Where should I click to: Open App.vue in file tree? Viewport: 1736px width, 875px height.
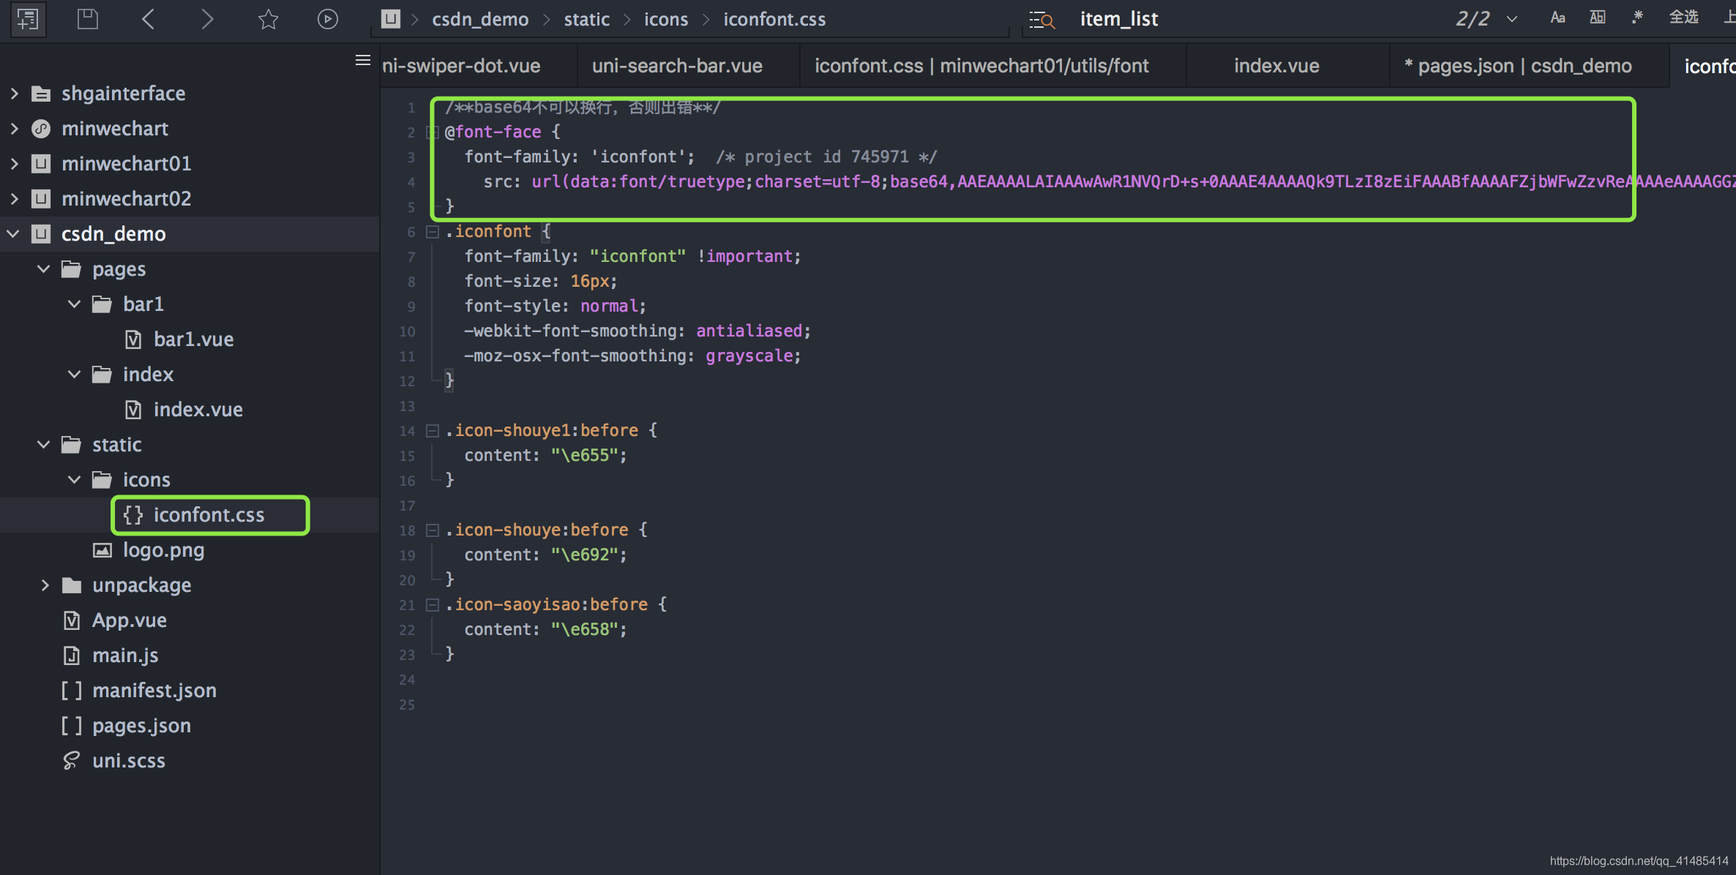[x=130, y=620]
